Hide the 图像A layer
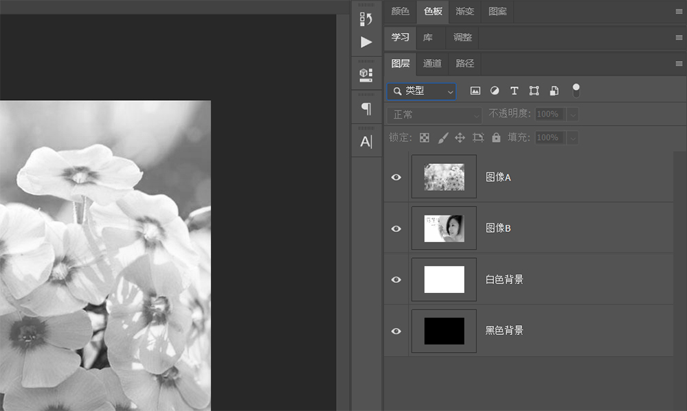 click(x=396, y=177)
